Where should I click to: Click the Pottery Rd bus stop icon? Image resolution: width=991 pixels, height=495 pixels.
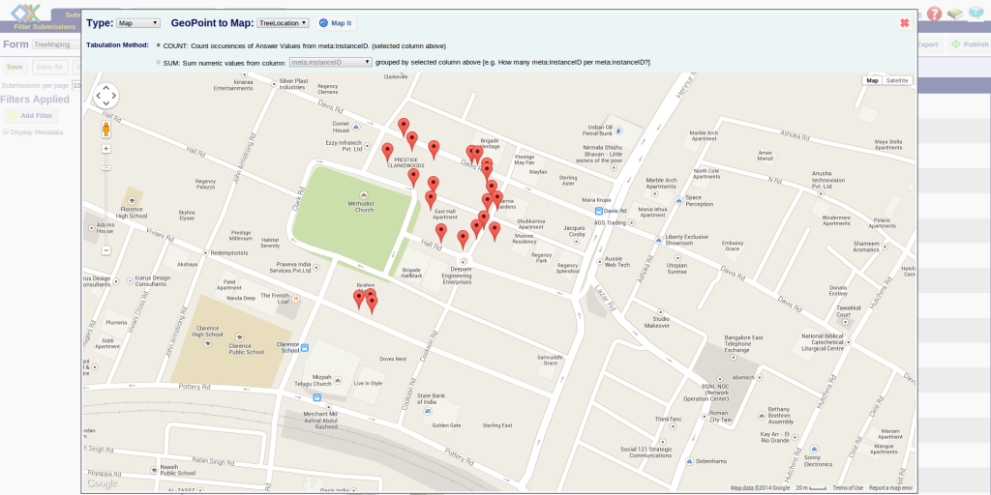point(316,397)
